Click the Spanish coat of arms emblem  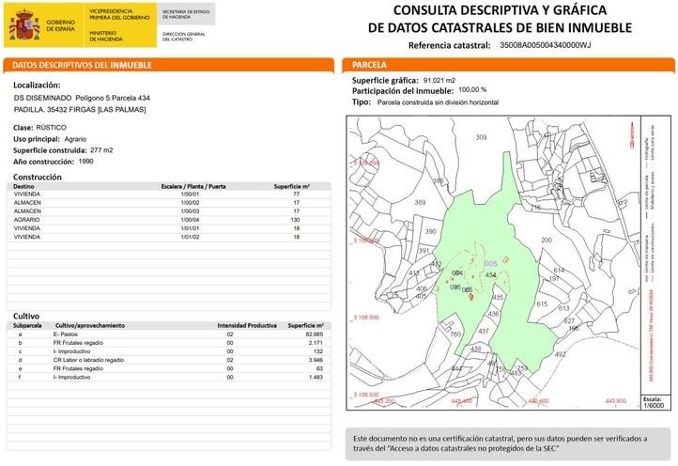(x=24, y=25)
